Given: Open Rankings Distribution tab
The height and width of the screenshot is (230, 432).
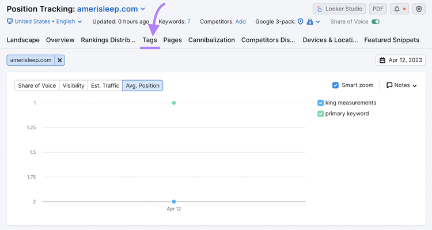Looking at the screenshot, I should pyautogui.click(x=108, y=40).
